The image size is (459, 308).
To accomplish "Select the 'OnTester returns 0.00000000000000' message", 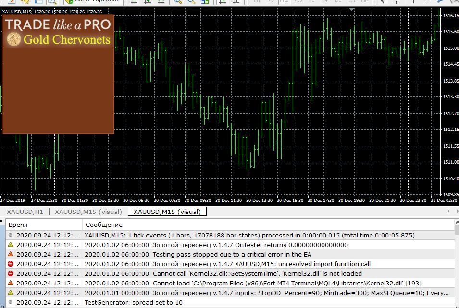I will tap(216, 245).
